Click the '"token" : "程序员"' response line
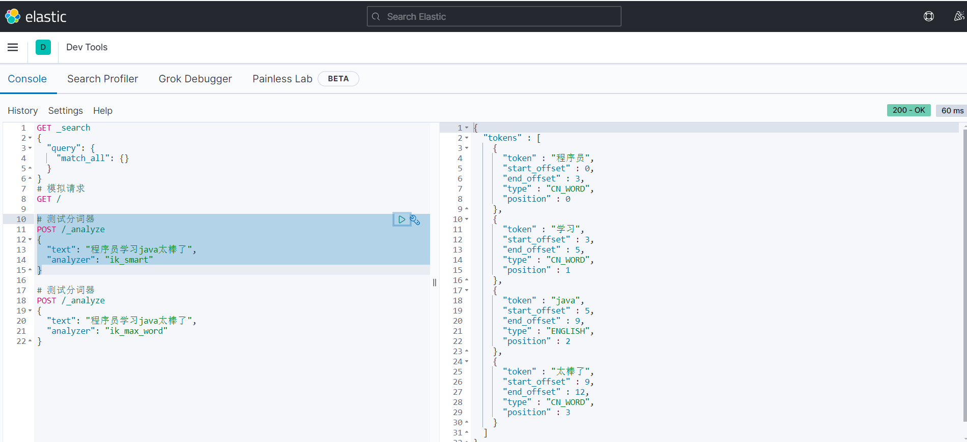 (x=549, y=159)
